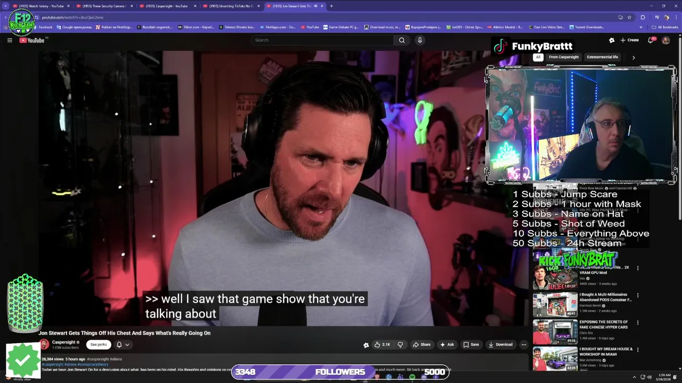Open the Caspersight channel name link
682x383 pixels.
[63, 342]
